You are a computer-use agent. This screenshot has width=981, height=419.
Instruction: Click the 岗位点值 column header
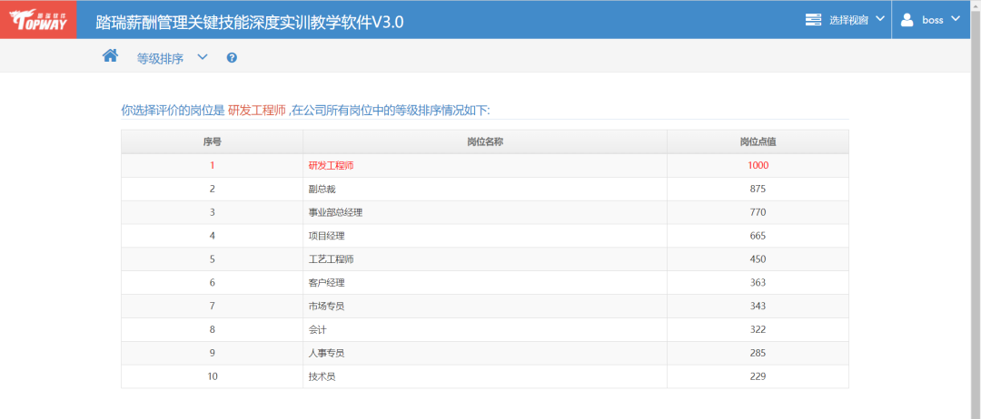click(x=758, y=141)
